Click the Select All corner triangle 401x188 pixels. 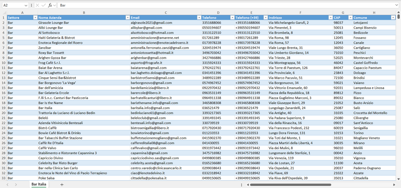tap(5, 13)
